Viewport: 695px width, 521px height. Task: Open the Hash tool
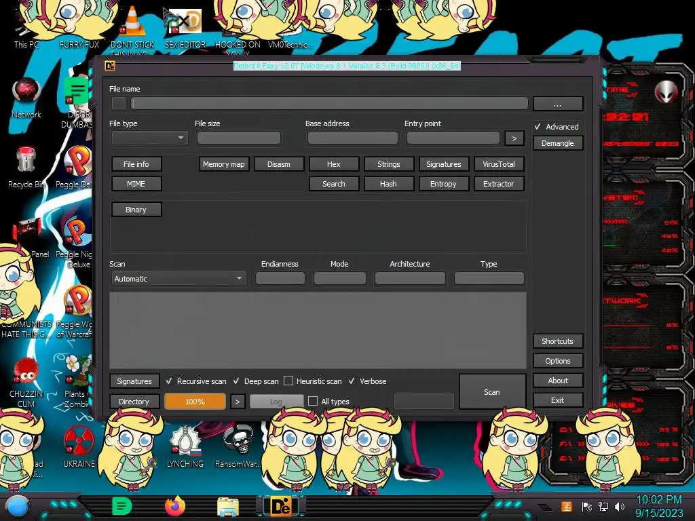[389, 183]
